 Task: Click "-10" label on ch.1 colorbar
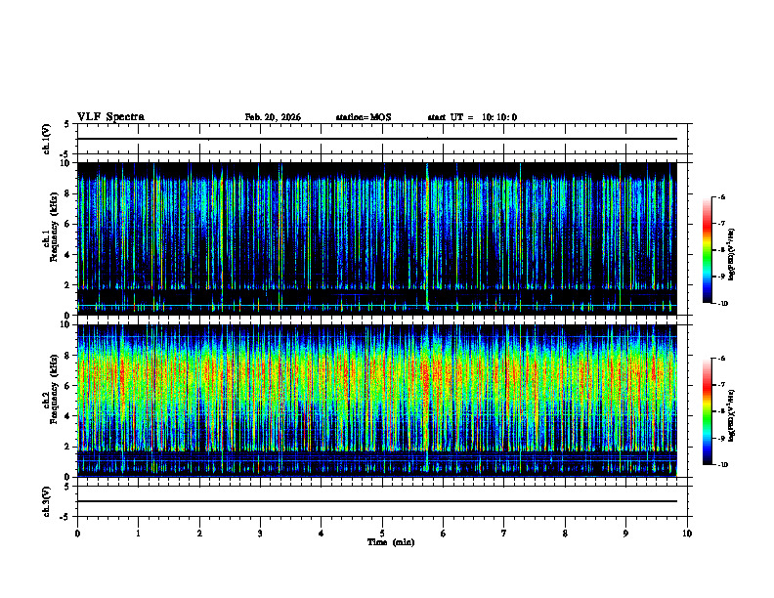pyautogui.click(x=722, y=304)
